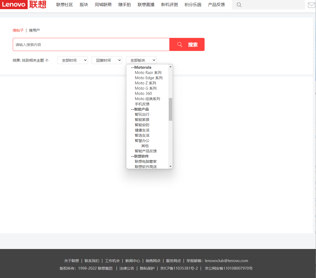The height and width of the screenshot is (278, 316).
Task: Open 法律公告 footer link
Action: (x=127, y=268)
